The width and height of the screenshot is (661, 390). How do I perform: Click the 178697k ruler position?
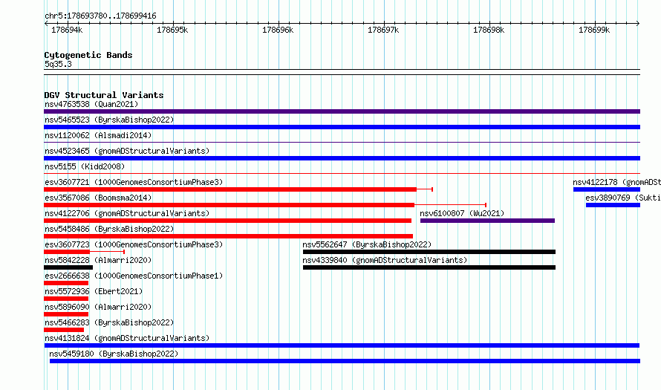383,30
